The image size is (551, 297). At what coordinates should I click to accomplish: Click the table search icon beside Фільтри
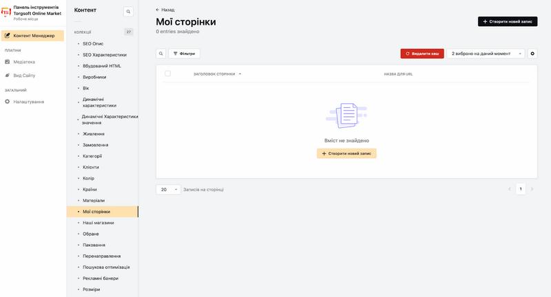pyautogui.click(x=160, y=54)
